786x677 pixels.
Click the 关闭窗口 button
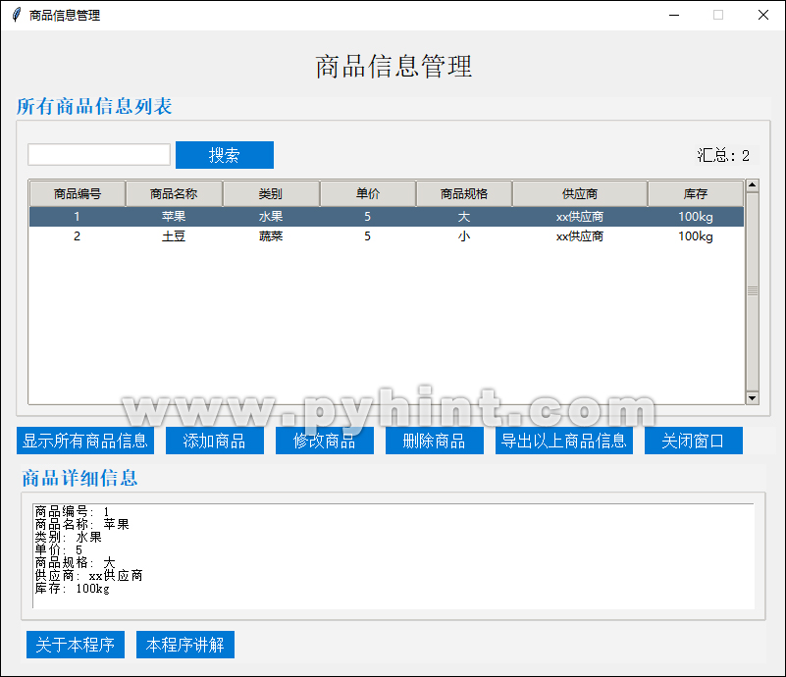click(693, 441)
